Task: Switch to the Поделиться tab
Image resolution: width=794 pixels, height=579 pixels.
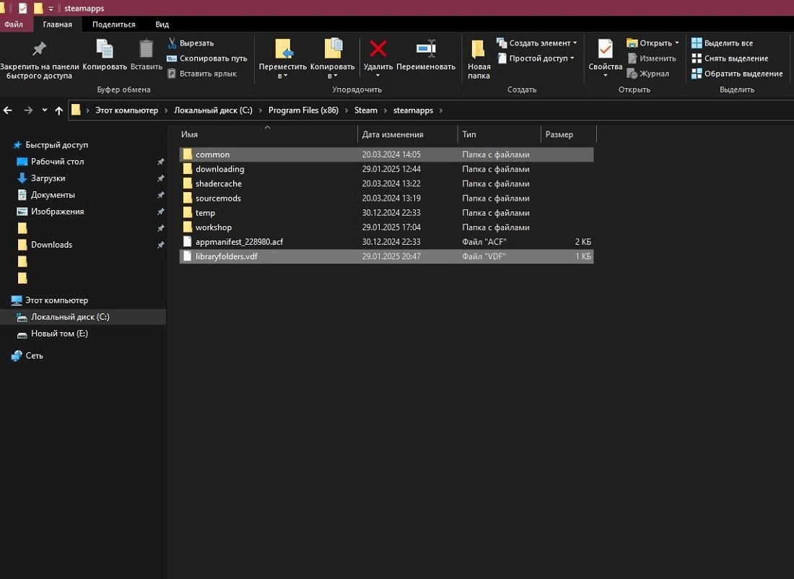Action: (x=113, y=25)
